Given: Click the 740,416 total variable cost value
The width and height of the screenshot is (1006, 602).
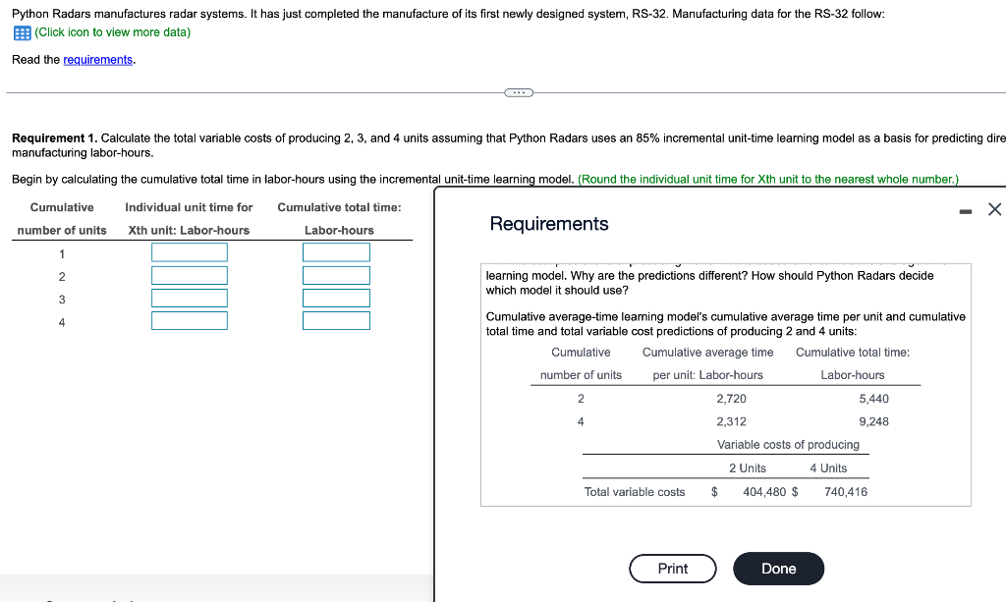Looking at the screenshot, I should click(846, 492).
